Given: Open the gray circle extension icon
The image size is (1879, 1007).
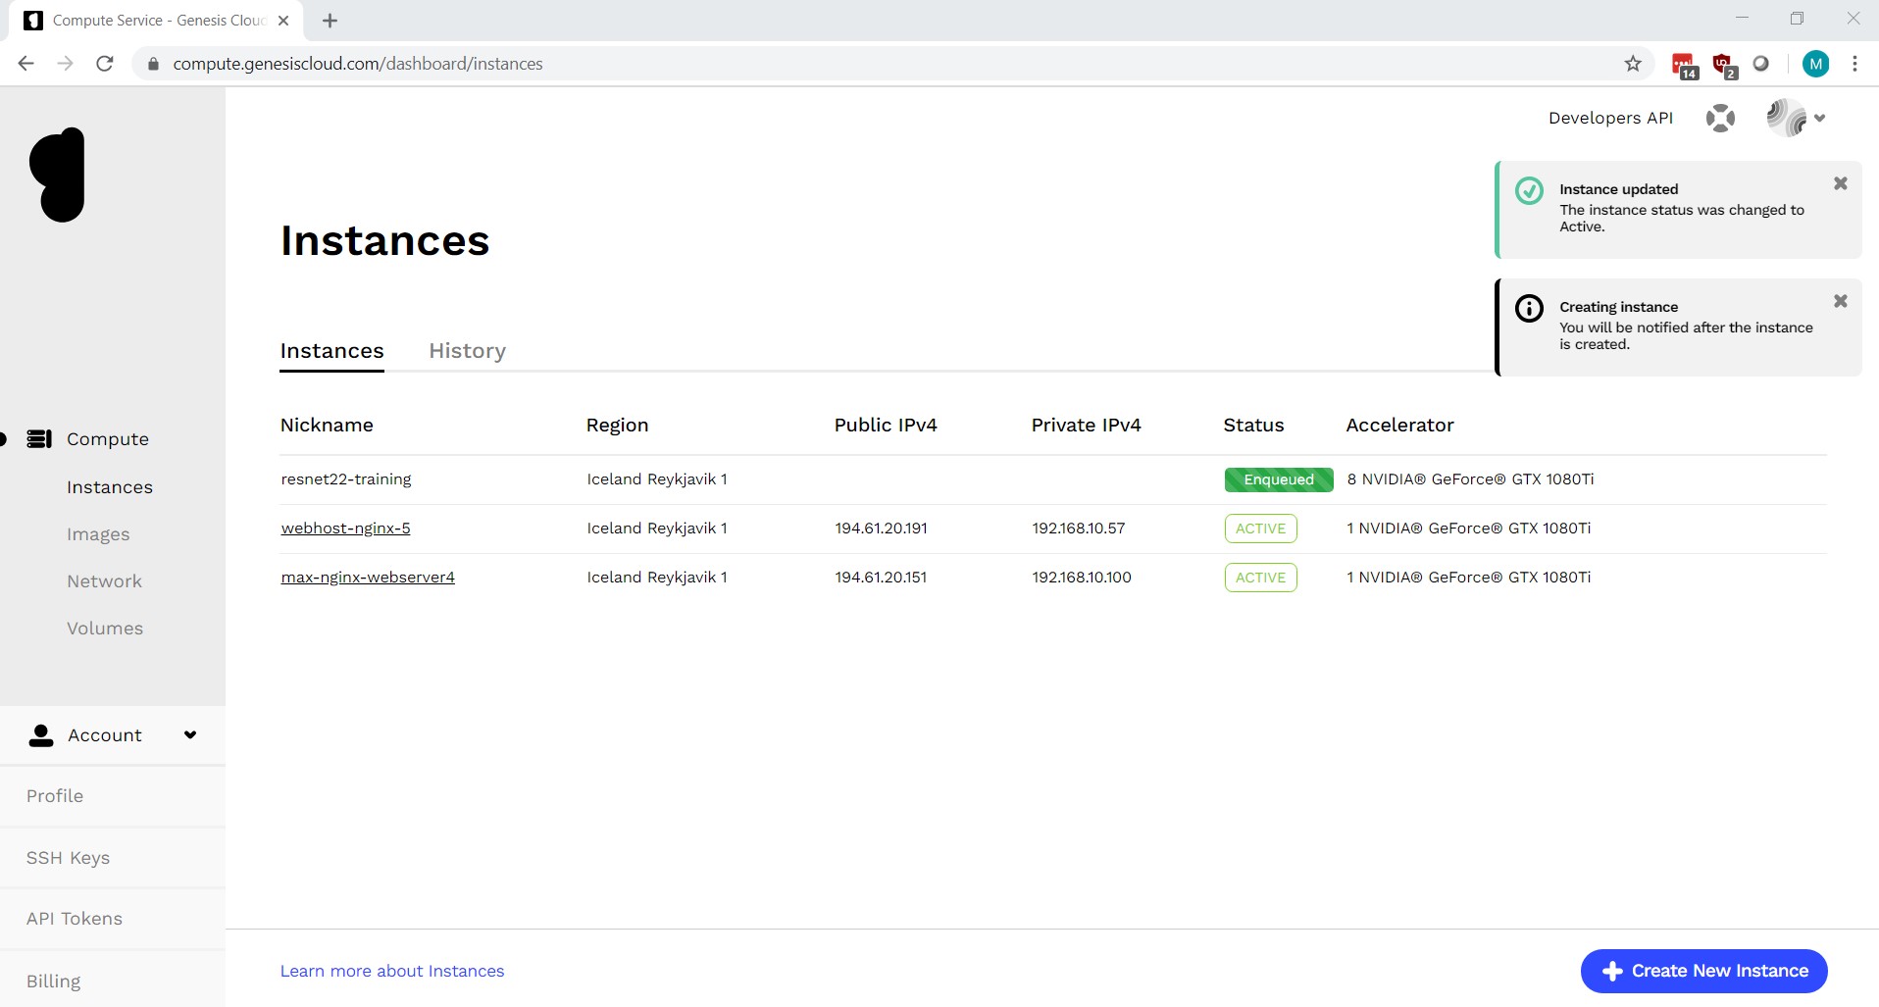Looking at the screenshot, I should [1761, 64].
